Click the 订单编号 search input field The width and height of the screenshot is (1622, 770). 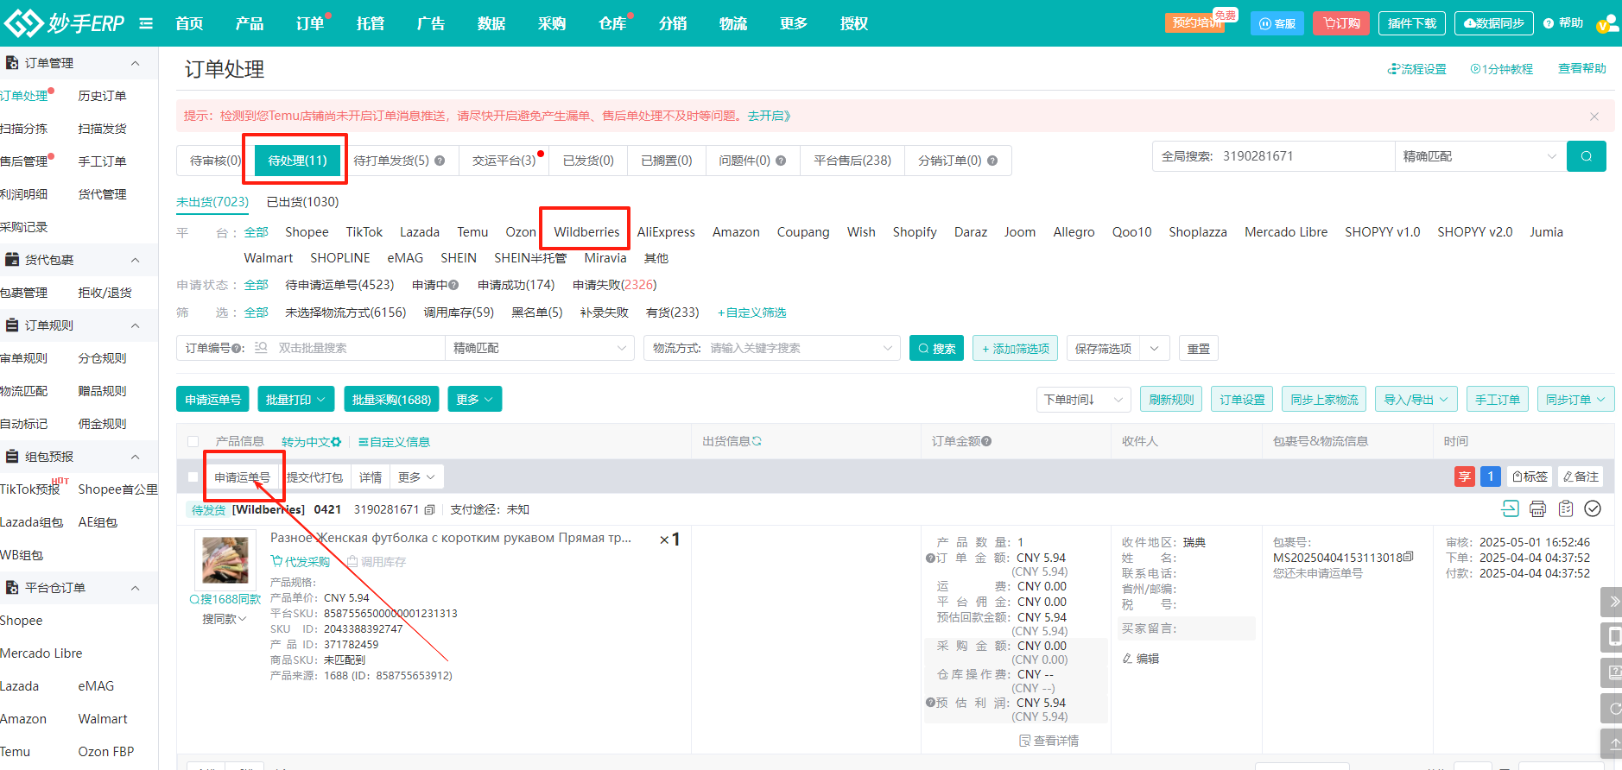(x=358, y=348)
